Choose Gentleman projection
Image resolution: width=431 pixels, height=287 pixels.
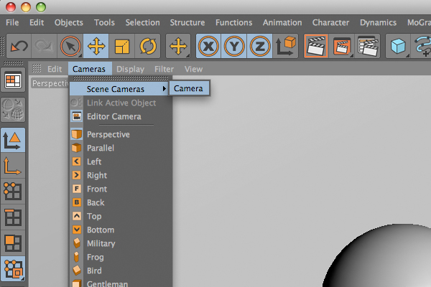pos(119,283)
